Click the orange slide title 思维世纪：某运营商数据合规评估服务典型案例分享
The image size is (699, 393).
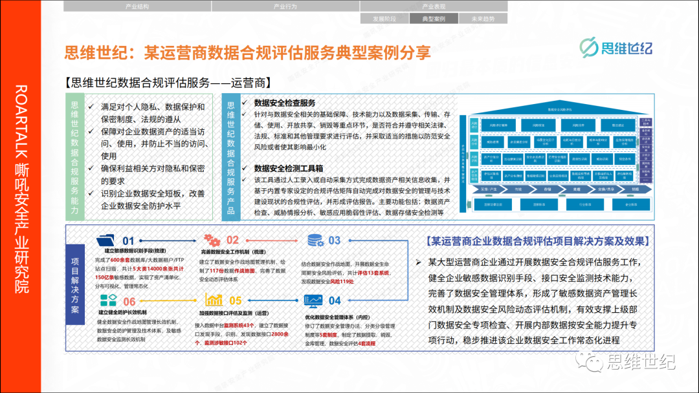(248, 53)
